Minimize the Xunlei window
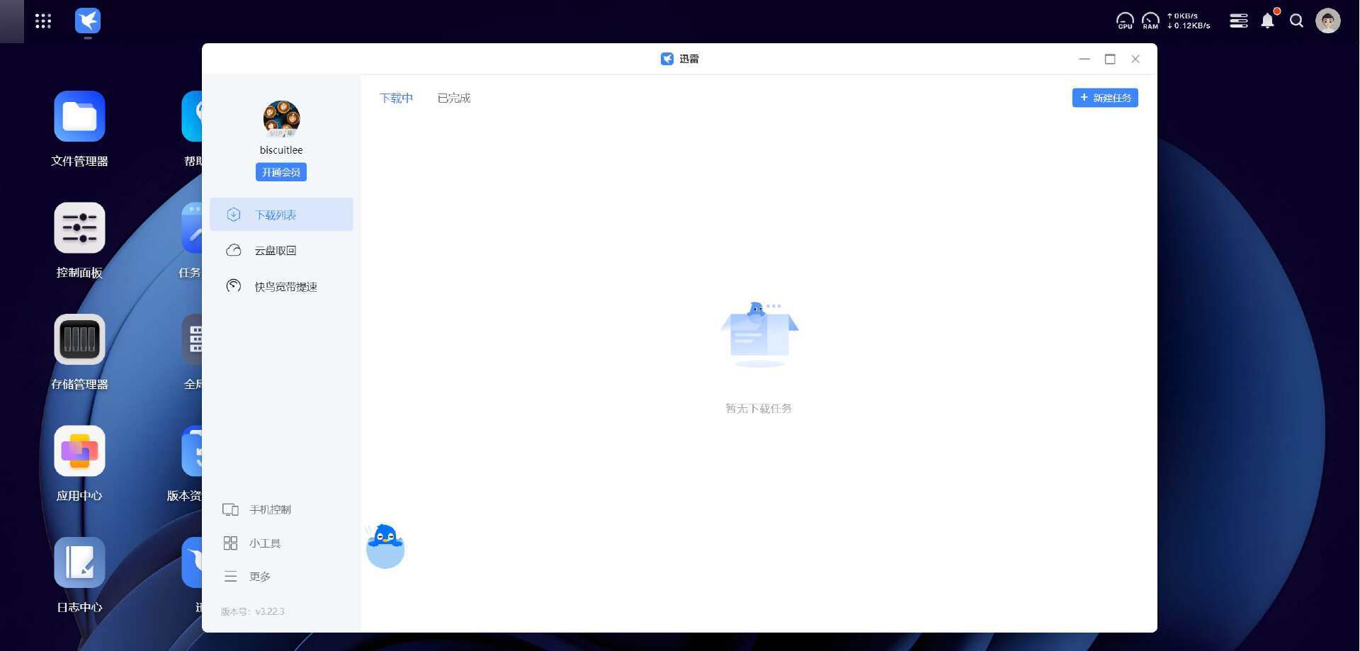Image resolution: width=1360 pixels, height=651 pixels. [1084, 59]
